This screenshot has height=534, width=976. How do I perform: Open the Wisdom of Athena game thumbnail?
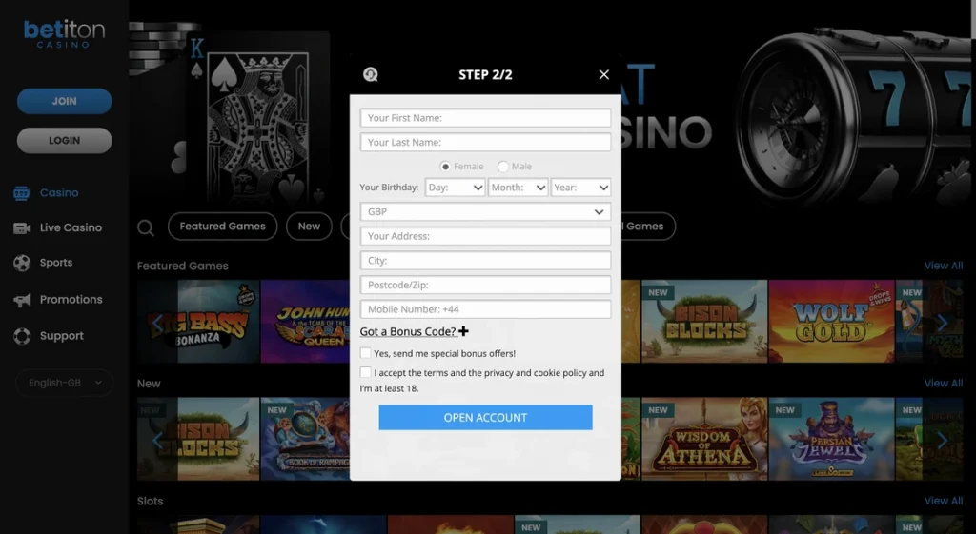coord(704,440)
